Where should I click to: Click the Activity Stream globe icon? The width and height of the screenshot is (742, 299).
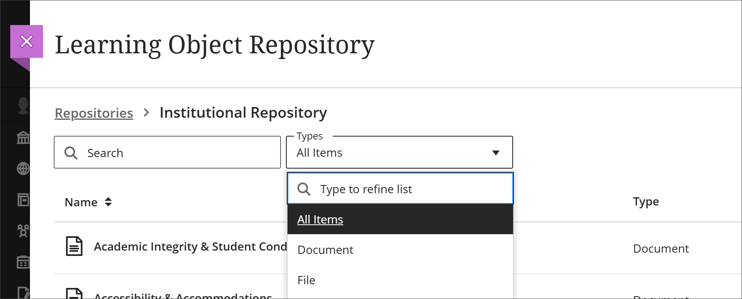pyautogui.click(x=23, y=169)
